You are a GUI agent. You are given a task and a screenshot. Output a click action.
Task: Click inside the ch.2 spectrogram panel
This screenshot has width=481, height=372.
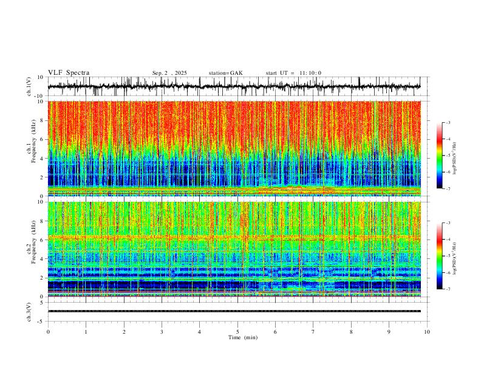click(x=234, y=249)
